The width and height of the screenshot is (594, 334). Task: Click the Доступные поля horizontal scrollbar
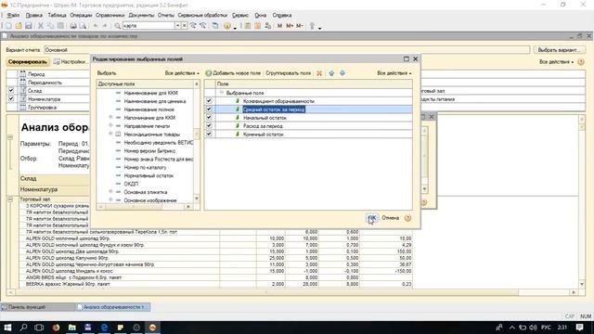145,207
